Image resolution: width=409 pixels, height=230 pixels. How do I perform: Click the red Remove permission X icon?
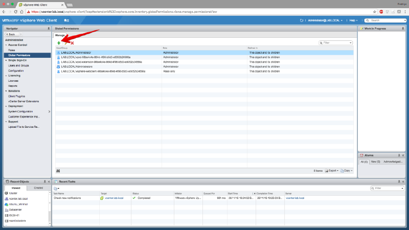tap(72, 43)
